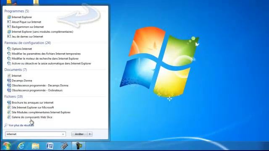Click the Internet Explorer program icon
This screenshot has width=269, height=151.
[x=9, y=17]
